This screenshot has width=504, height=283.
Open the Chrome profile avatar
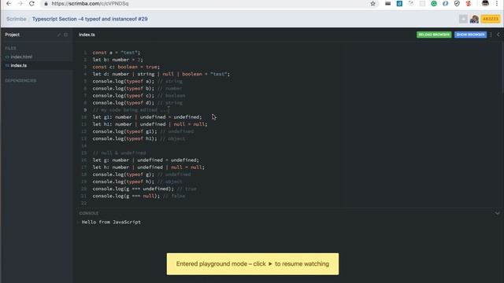click(485, 3)
